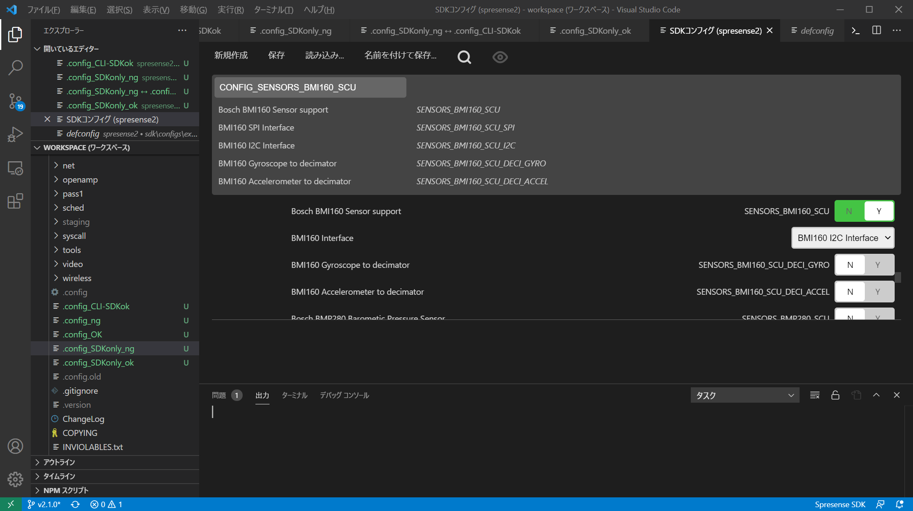Open the Remote Explorer view
Viewport: 913px width, 511px height.
pos(15,168)
